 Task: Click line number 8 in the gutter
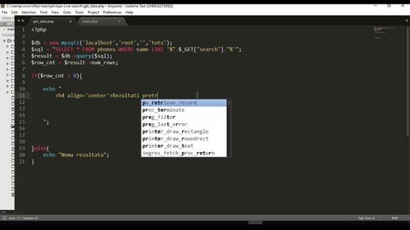(x=23, y=75)
